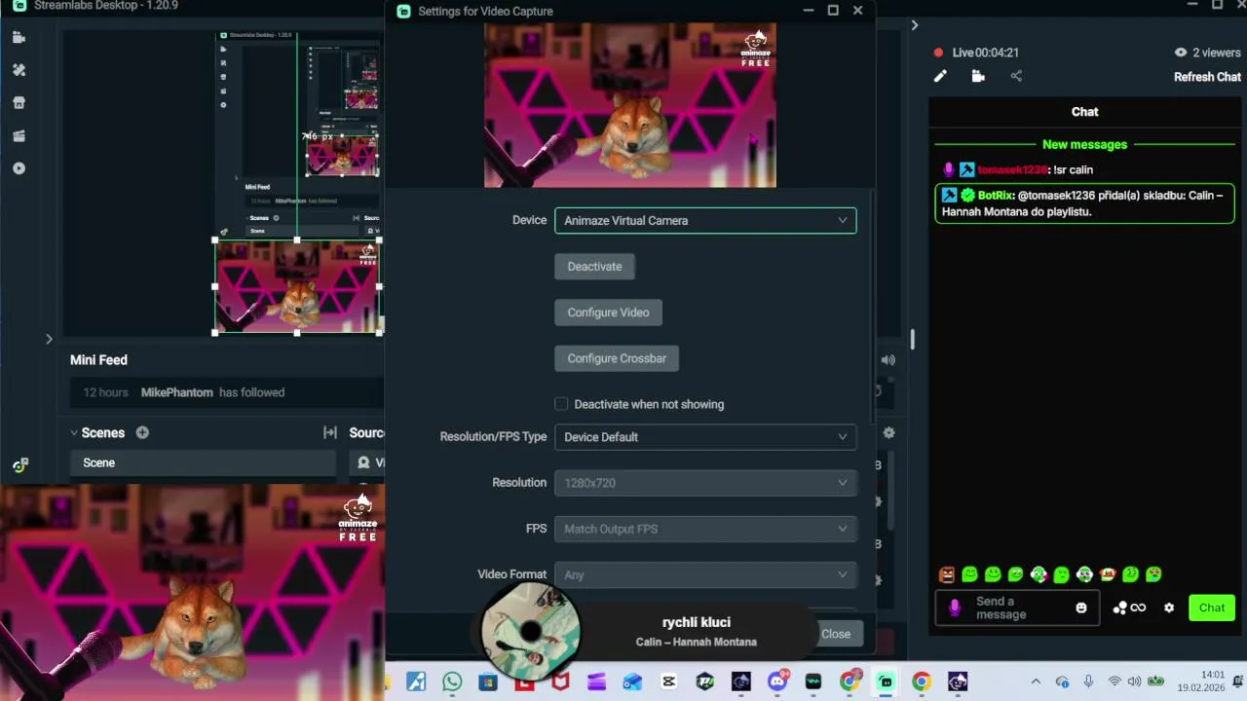Open the Editor camera icon in sidebar
Image resolution: width=1247 pixels, height=701 pixels.
[x=19, y=38]
